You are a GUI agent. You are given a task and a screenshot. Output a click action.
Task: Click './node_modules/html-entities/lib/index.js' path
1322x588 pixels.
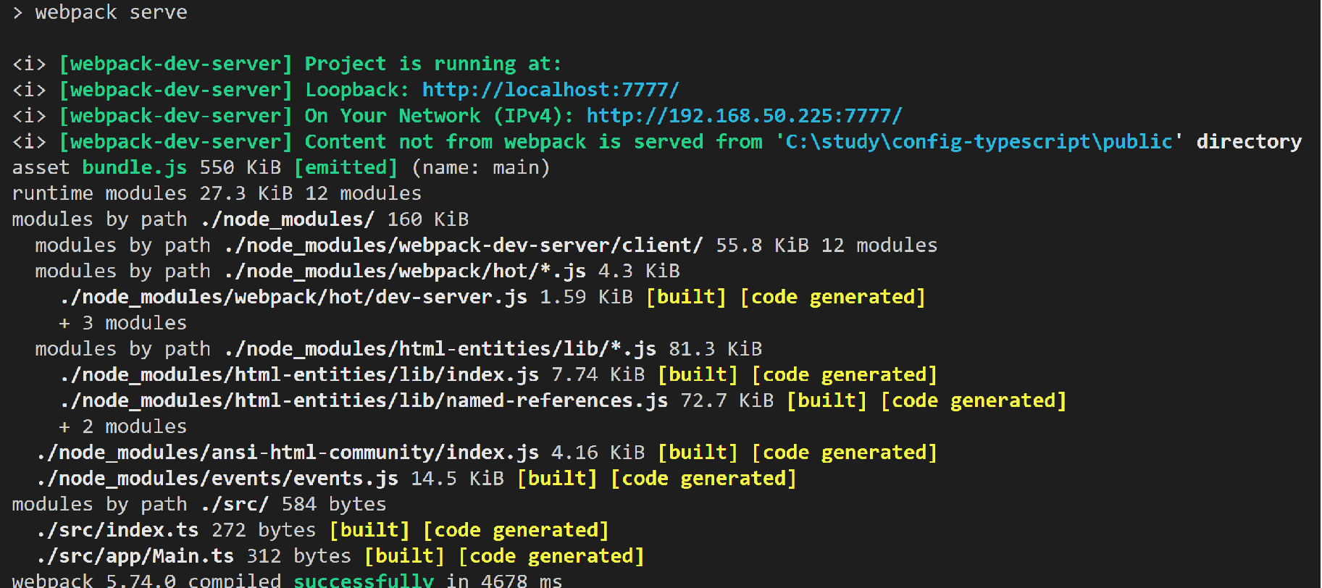click(299, 374)
